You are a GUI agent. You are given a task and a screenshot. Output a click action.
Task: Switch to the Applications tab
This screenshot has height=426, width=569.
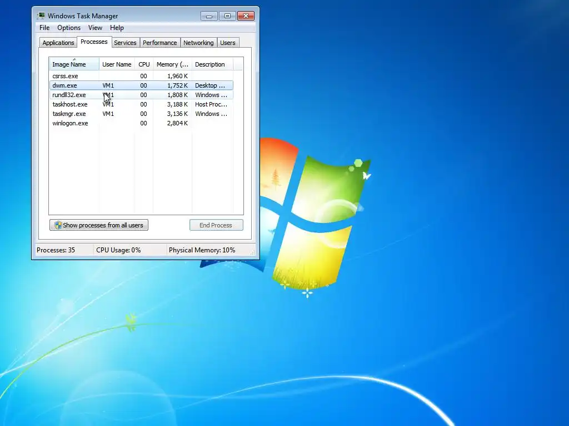pos(58,43)
